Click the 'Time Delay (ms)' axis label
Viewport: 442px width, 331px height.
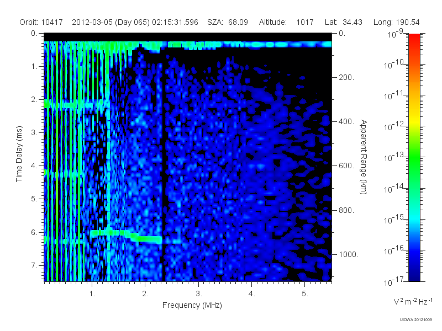[x=19, y=154]
